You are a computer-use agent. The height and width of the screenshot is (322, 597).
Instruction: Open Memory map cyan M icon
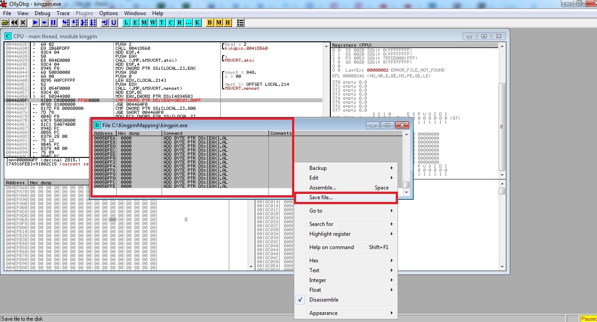tap(144, 22)
